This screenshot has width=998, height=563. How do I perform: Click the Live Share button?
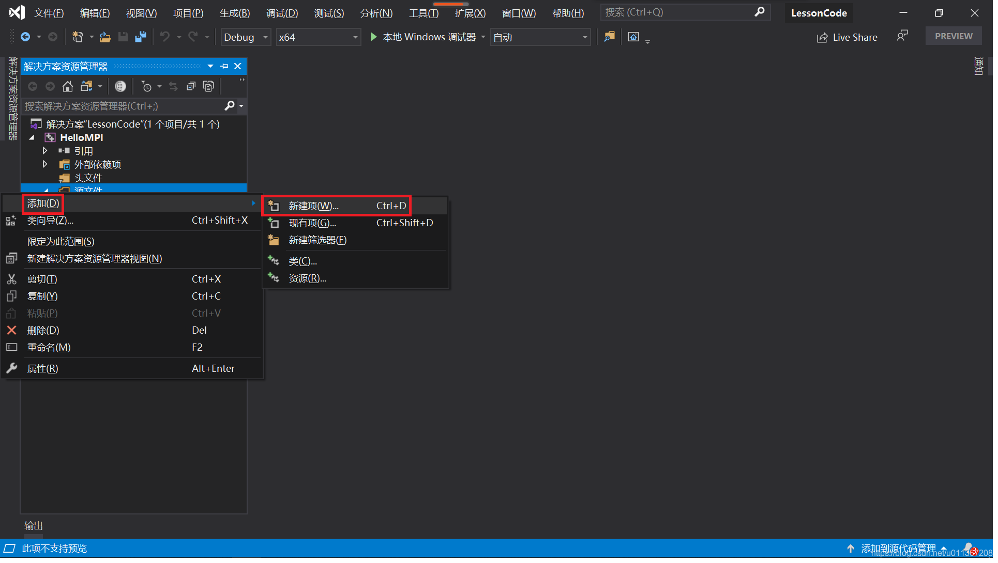pos(847,37)
